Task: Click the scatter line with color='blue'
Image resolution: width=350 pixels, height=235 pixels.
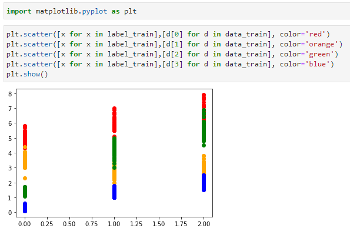Action: pos(170,64)
